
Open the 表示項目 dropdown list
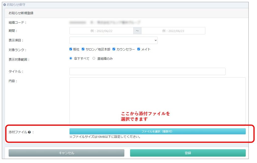(113, 40)
